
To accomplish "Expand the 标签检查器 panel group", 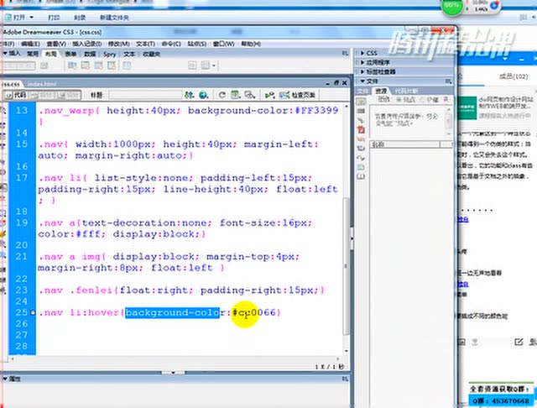I will coord(362,71).
